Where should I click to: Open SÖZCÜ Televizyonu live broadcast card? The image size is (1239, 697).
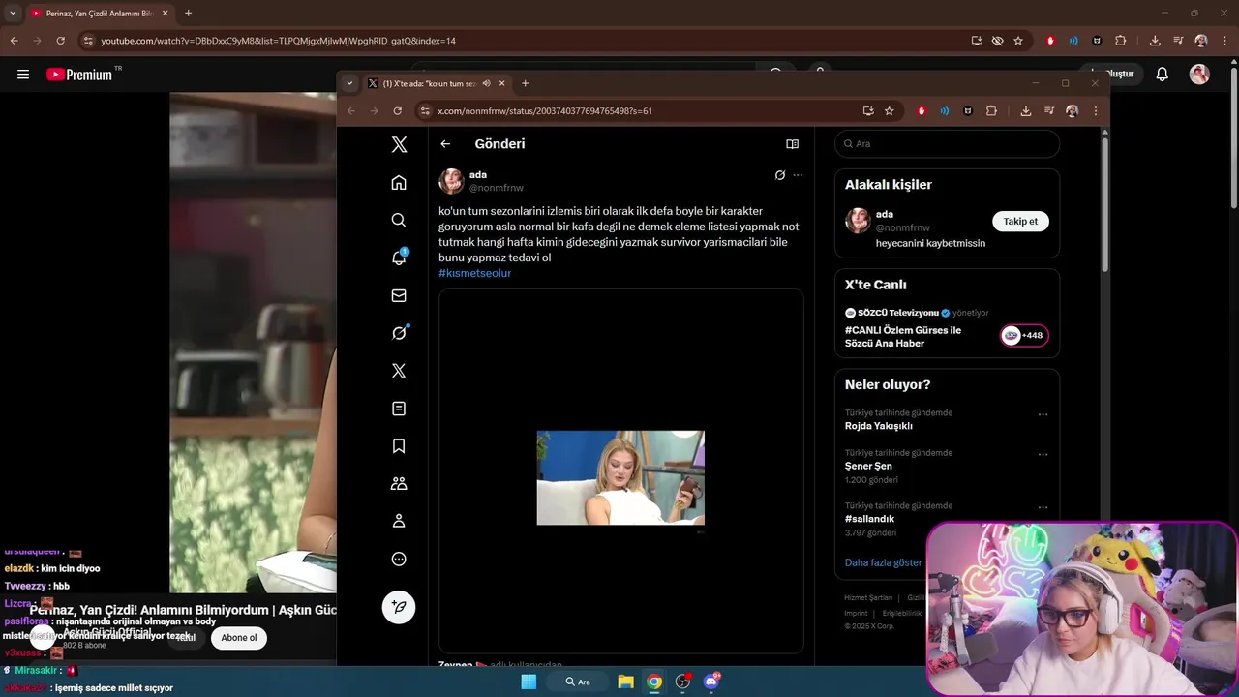[x=947, y=328]
